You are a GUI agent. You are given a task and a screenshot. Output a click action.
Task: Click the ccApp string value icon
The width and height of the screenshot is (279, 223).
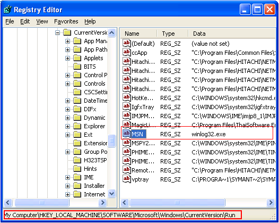tap(127, 52)
